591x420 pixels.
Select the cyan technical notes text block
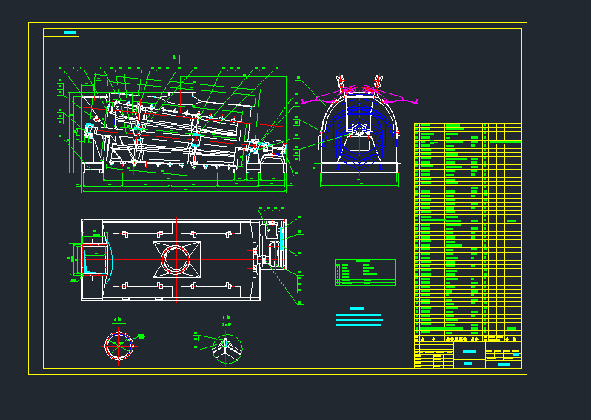tap(358, 319)
